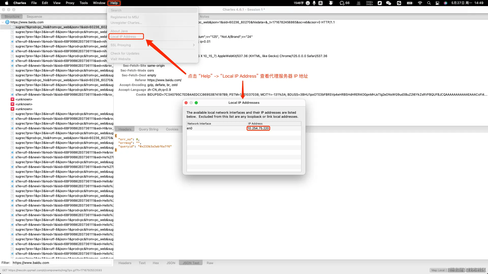Select the JSON Text response tab
488x274 pixels.
[x=191, y=263]
